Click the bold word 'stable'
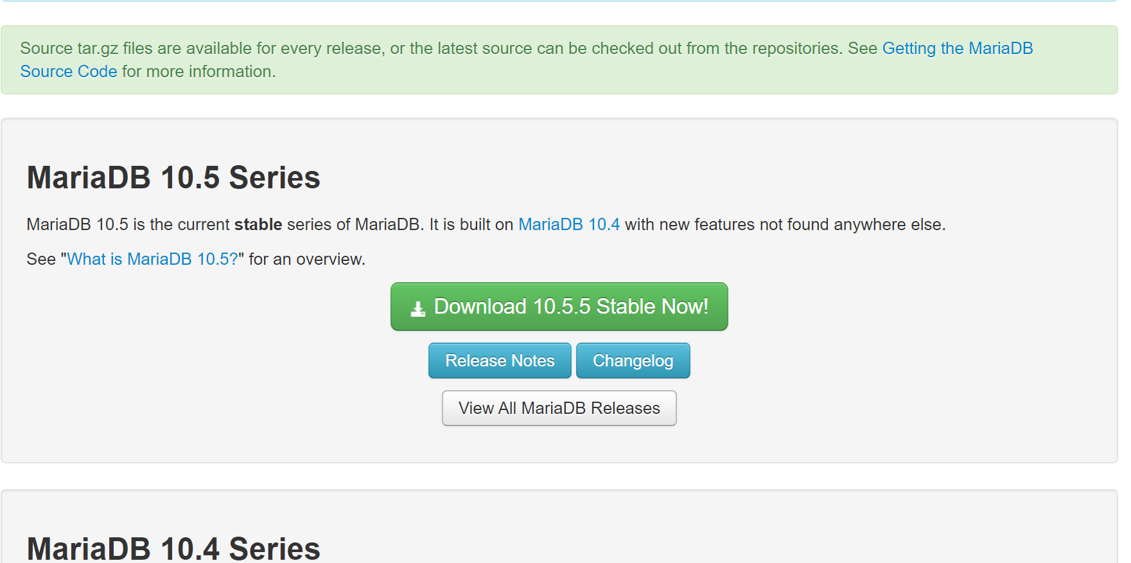Screen dimensions: 1131x563 click(258, 224)
